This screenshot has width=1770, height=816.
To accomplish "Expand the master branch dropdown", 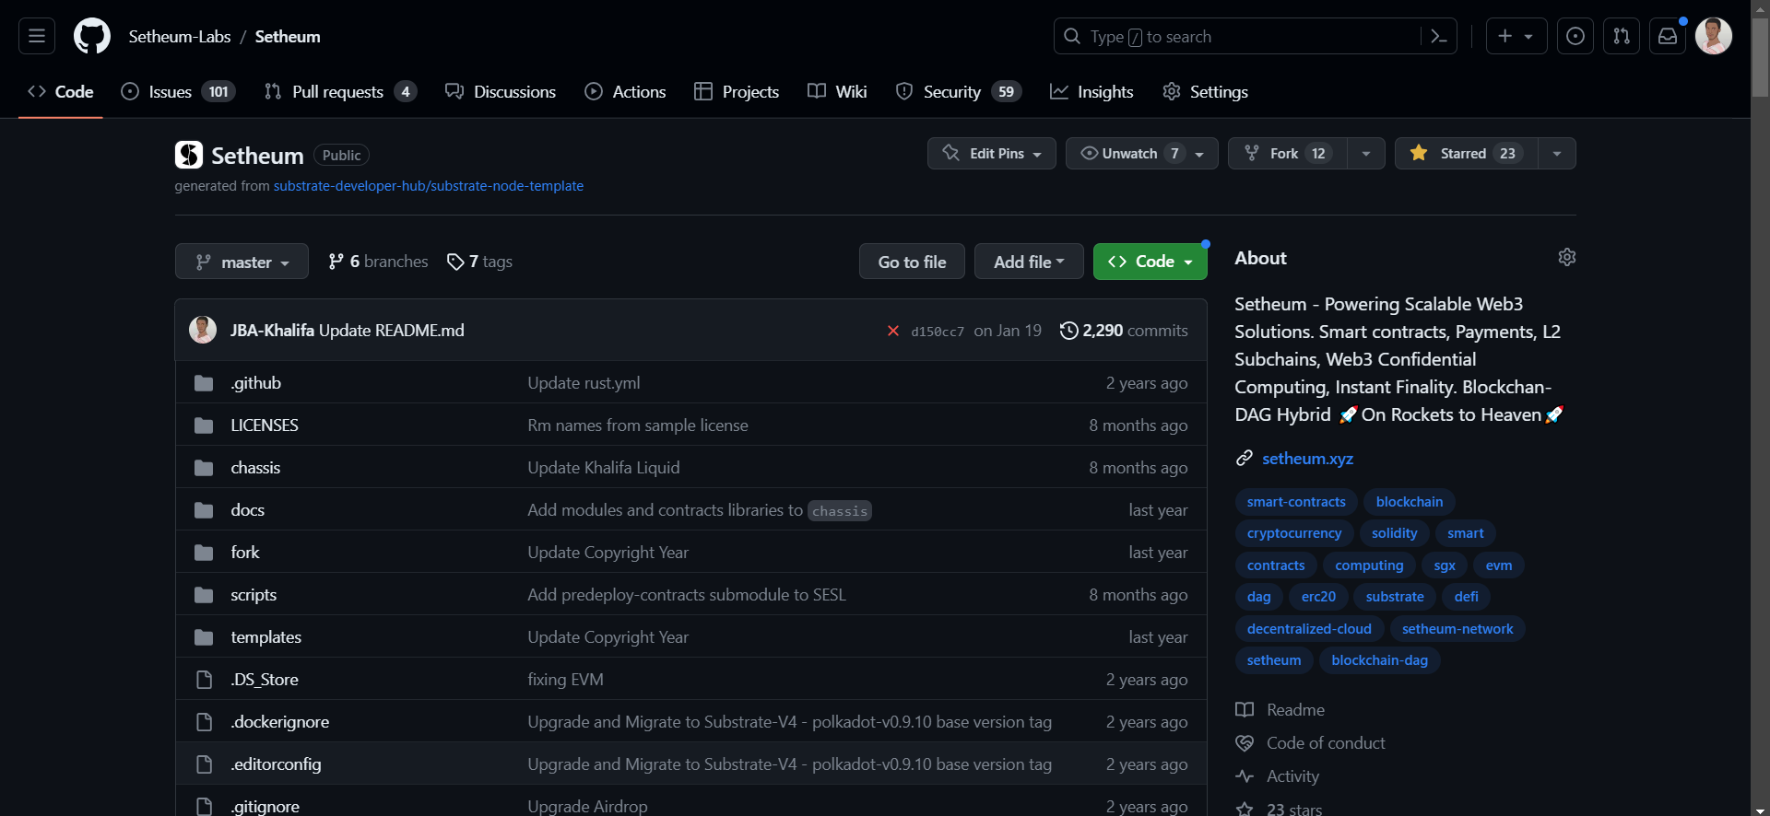I will (242, 262).
